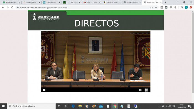Image resolution: width=194 pixels, height=109 pixels.
Task: Open the cast/media icon in the address bar
Action: click(x=151, y=7)
